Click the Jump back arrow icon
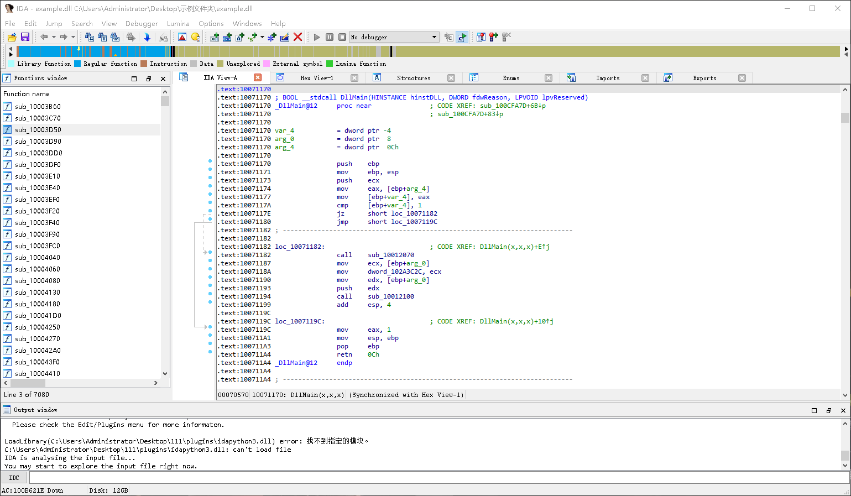The height and width of the screenshot is (496, 851). [44, 37]
